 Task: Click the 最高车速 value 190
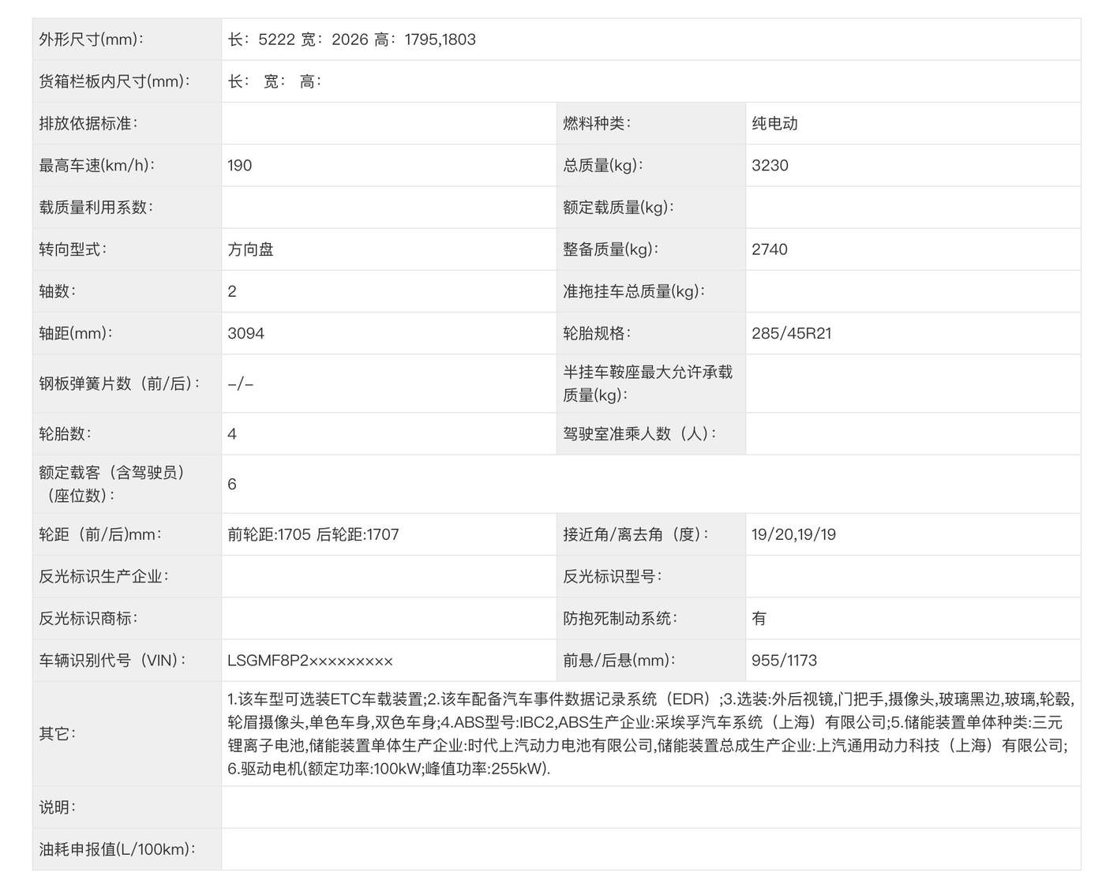click(240, 166)
